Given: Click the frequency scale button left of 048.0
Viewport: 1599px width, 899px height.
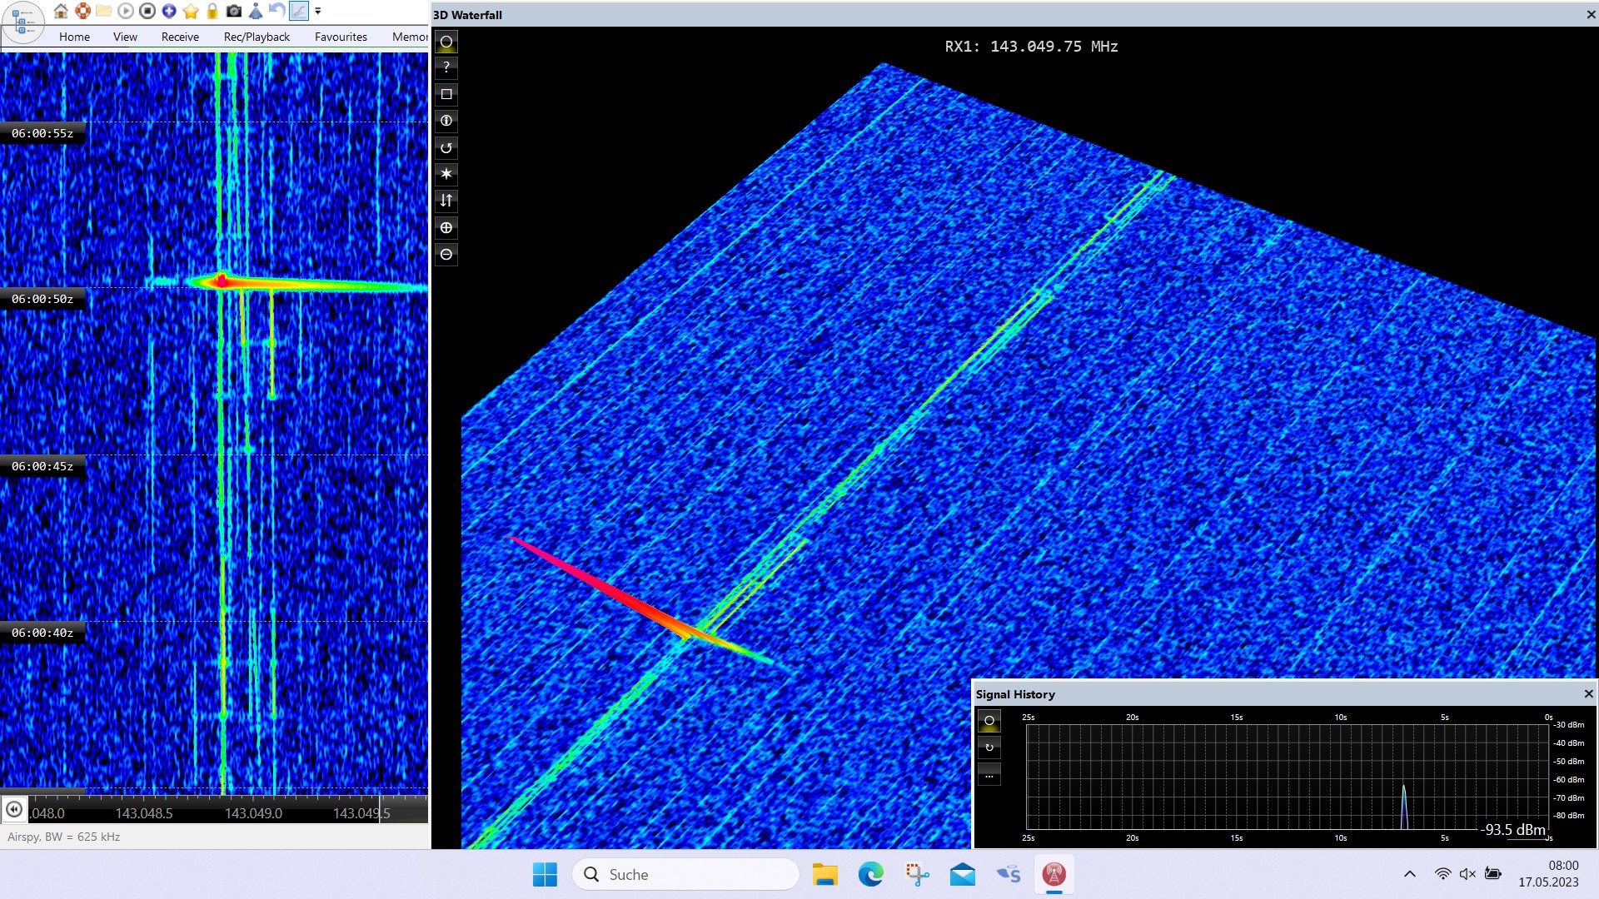Looking at the screenshot, I should pos(14,809).
